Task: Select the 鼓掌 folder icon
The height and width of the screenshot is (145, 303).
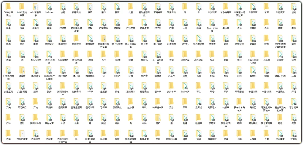Action: (x=225, y=54)
